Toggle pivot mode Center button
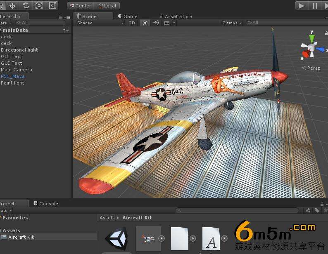Image resolution: width=328 pixels, height=254 pixels. (x=80, y=6)
